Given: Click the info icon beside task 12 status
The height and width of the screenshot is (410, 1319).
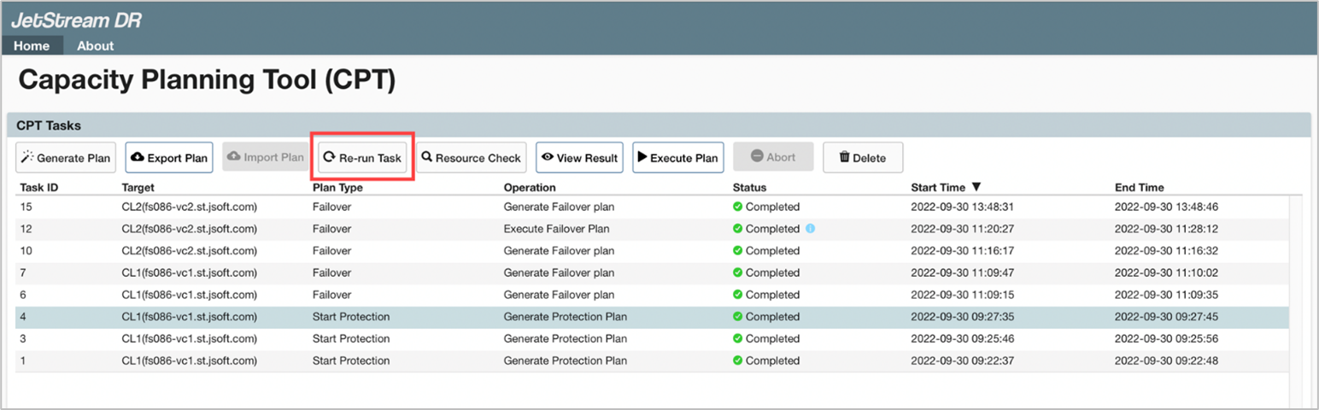Looking at the screenshot, I should 810,229.
